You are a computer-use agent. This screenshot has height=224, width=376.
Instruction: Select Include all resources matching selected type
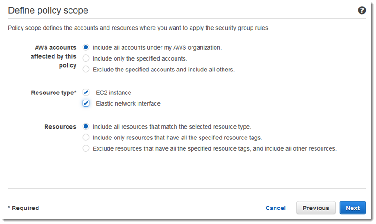(86, 126)
